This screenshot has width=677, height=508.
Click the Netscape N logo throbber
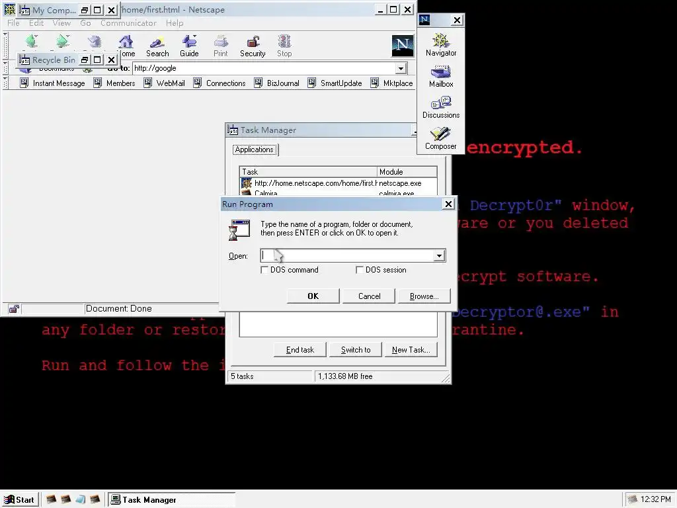click(x=403, y=45)
